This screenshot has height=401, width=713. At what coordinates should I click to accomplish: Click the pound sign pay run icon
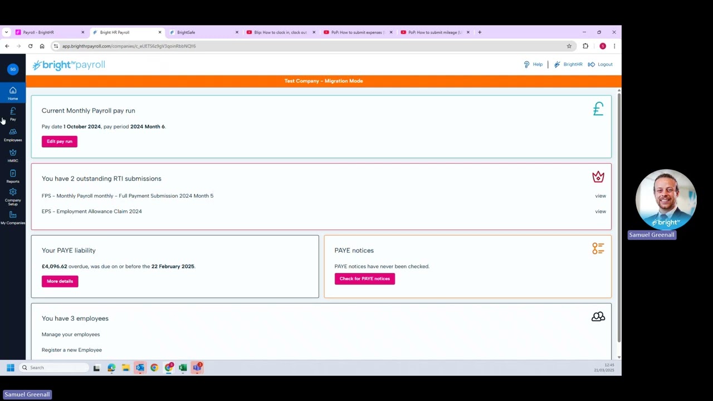[598, 109]
